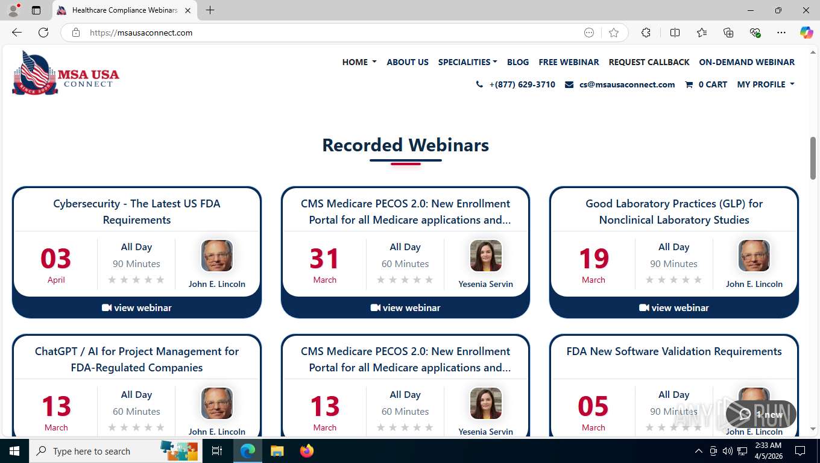View webinar for PECOS 2.0 March 31
Screen dimensions: 820x463
coord(405,307)
